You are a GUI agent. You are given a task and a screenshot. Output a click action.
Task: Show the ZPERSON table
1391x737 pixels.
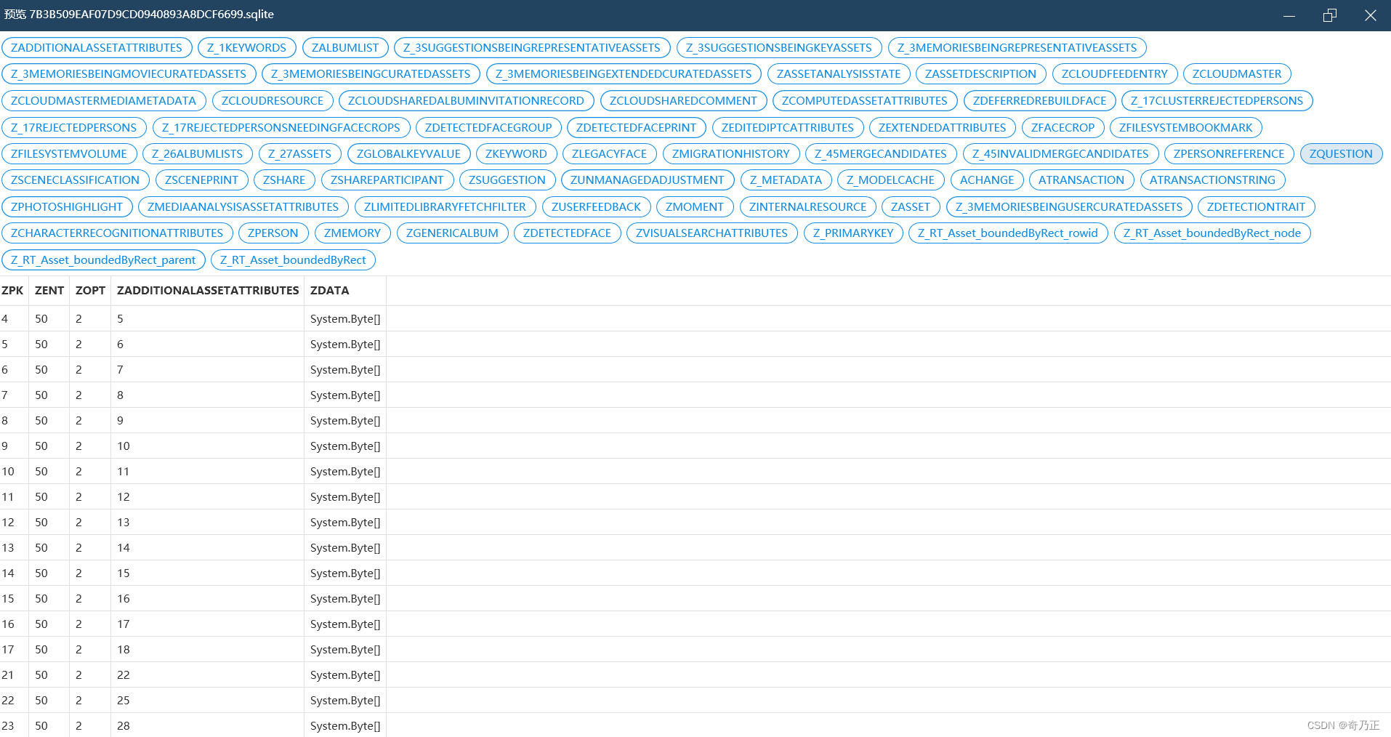pos(273,233)
